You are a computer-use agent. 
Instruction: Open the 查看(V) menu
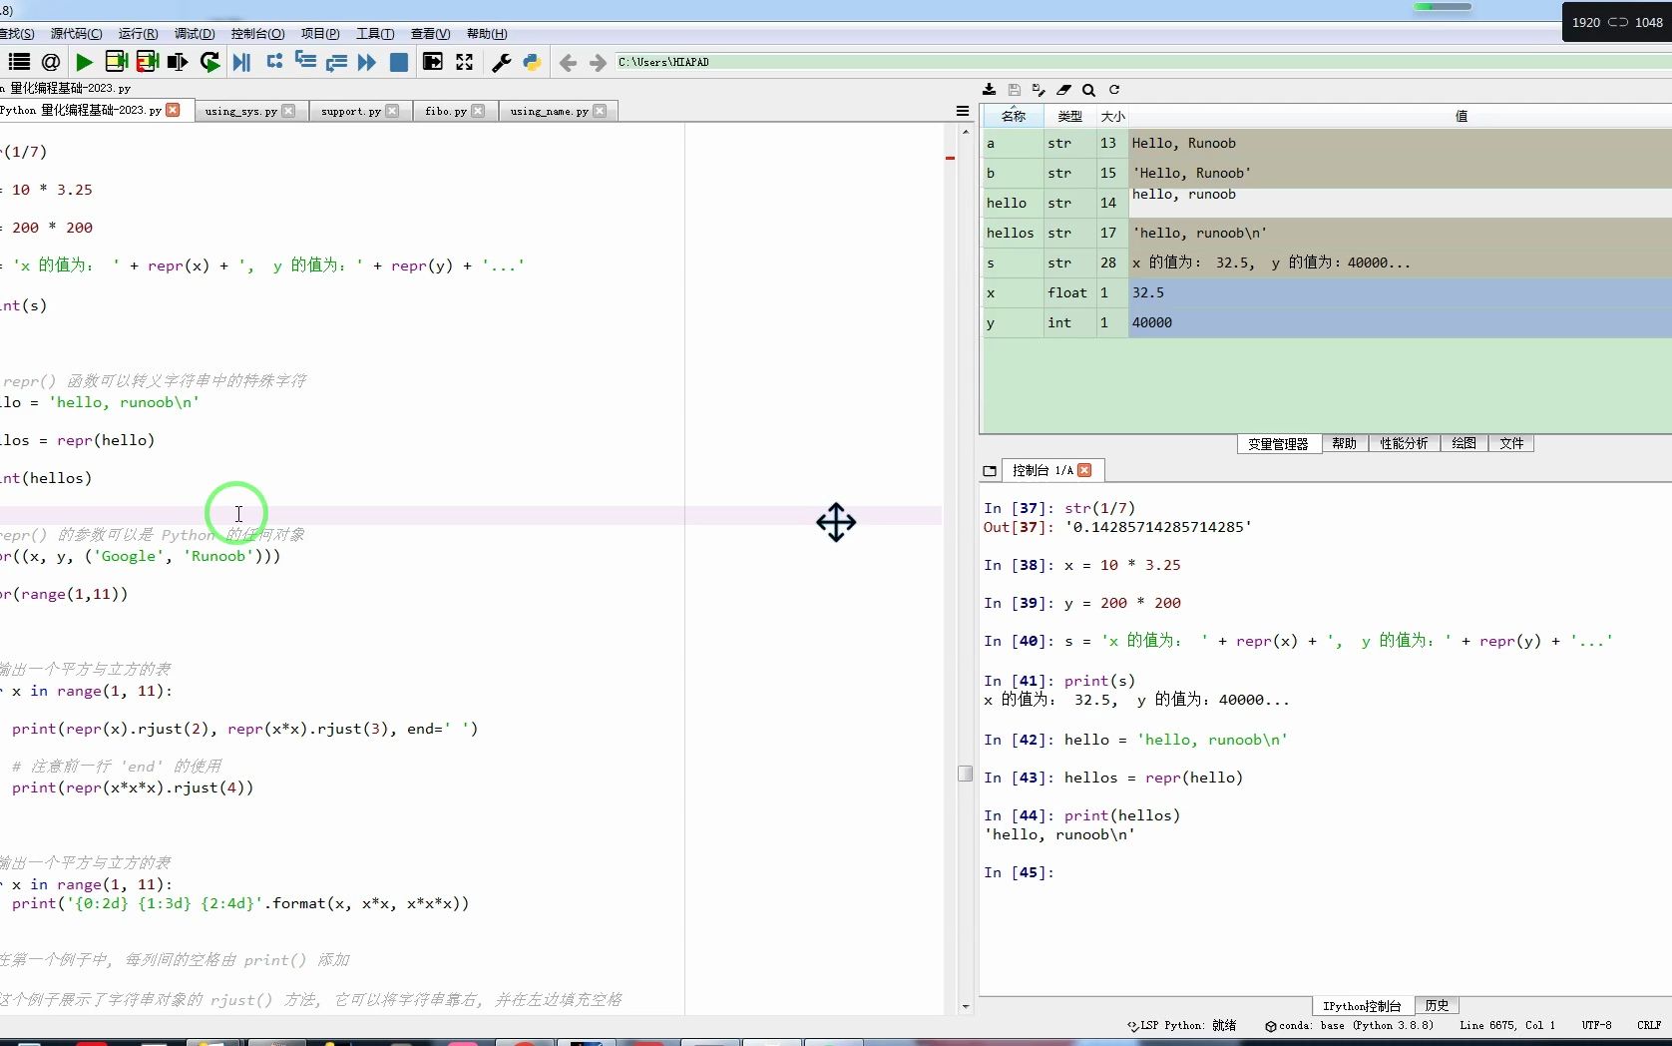(x=430, y=34)
